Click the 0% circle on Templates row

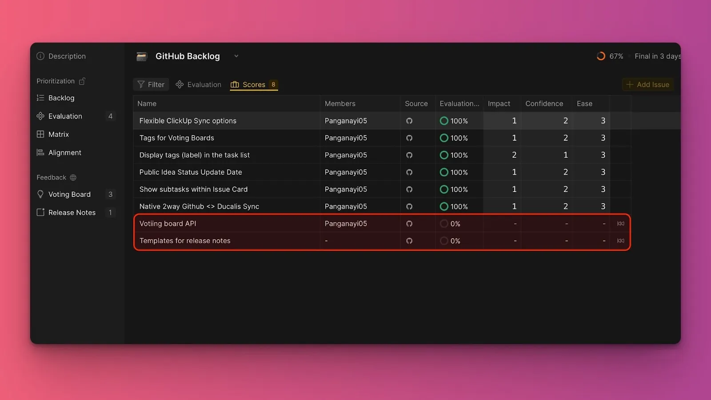pyautogui.click(x=443, y=241)
